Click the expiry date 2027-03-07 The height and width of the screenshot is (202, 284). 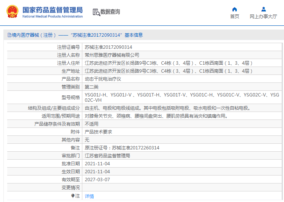tap(97, 180)
